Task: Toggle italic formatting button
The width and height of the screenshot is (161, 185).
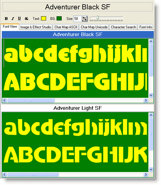Action: (x=13, y=18)
